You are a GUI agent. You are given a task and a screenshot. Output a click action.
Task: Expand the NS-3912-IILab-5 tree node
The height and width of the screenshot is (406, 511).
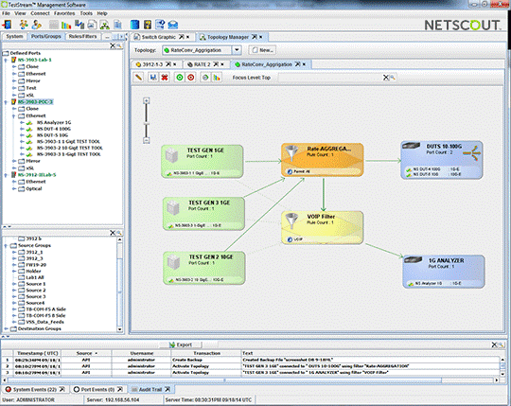click(x=6, y=175)
